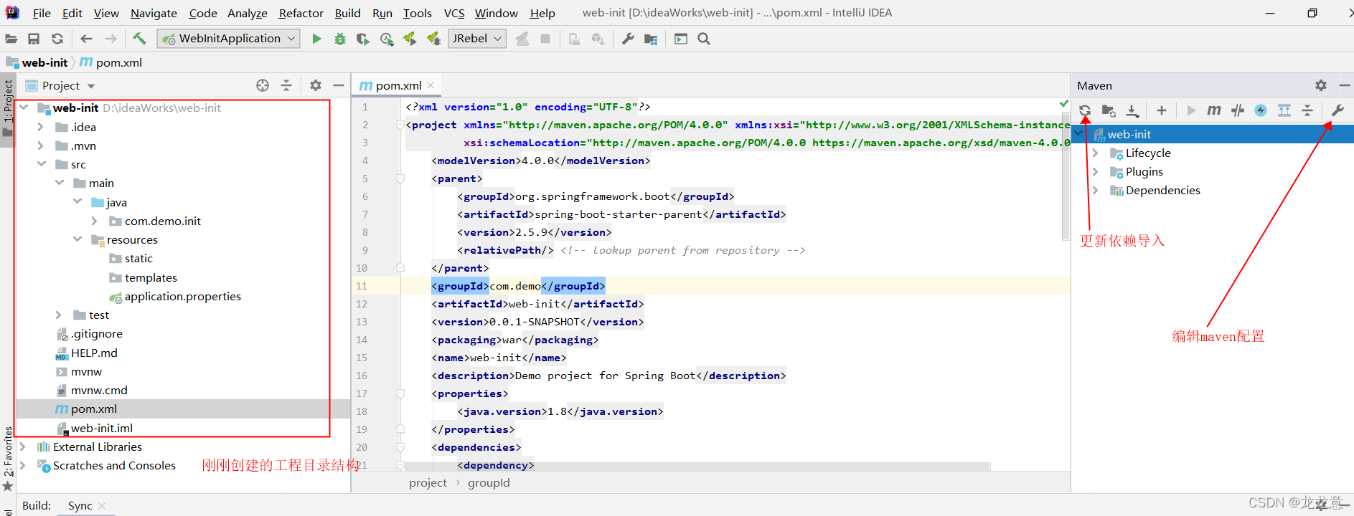Download sources and documentation in Maven toolbar

[x=1132, y=110]
